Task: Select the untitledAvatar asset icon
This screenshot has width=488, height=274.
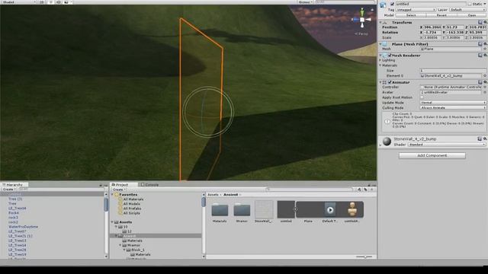Action: pos(352,210)
